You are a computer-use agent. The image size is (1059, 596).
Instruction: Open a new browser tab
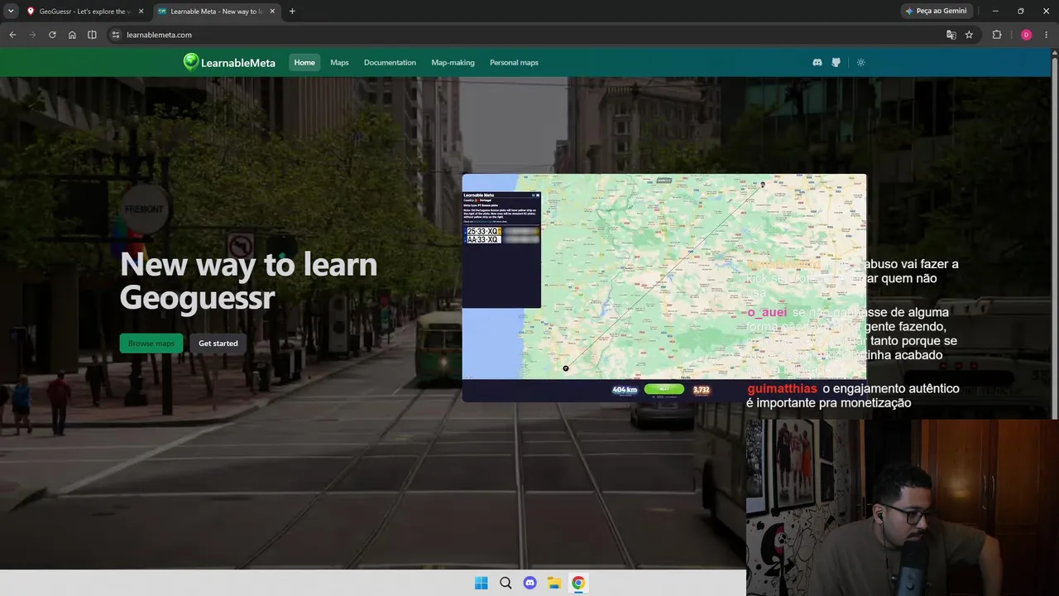coord(292,12)
